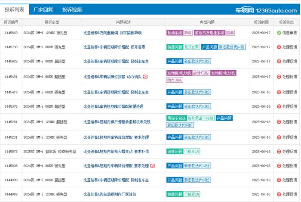This screenshot has width=301, height=202.
Task: Click the 前后桥及悬挂系统 跑偏 tag
Action: pos(214,33)
